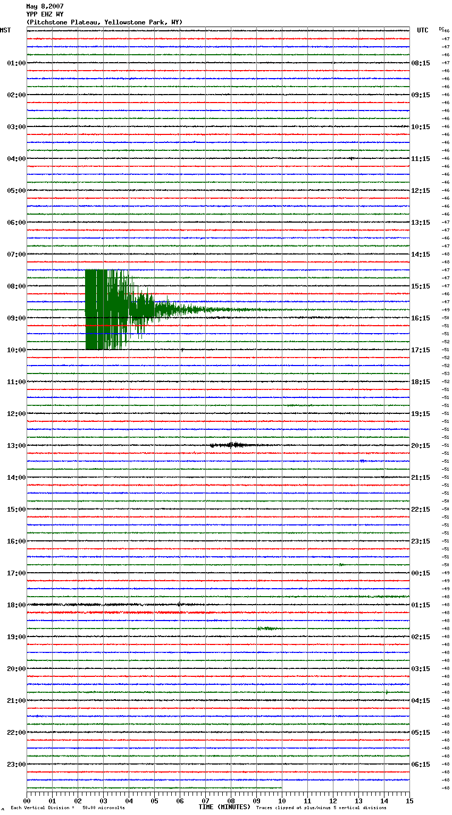Select the 12:00 MST hour label
Image resolution: width=452 pixels, height=815 pixels.
point(16,414)
